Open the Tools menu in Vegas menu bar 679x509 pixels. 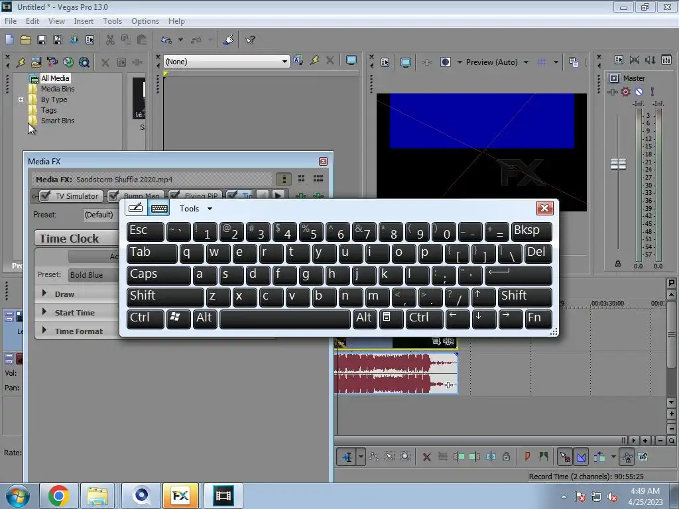point(112,21)
